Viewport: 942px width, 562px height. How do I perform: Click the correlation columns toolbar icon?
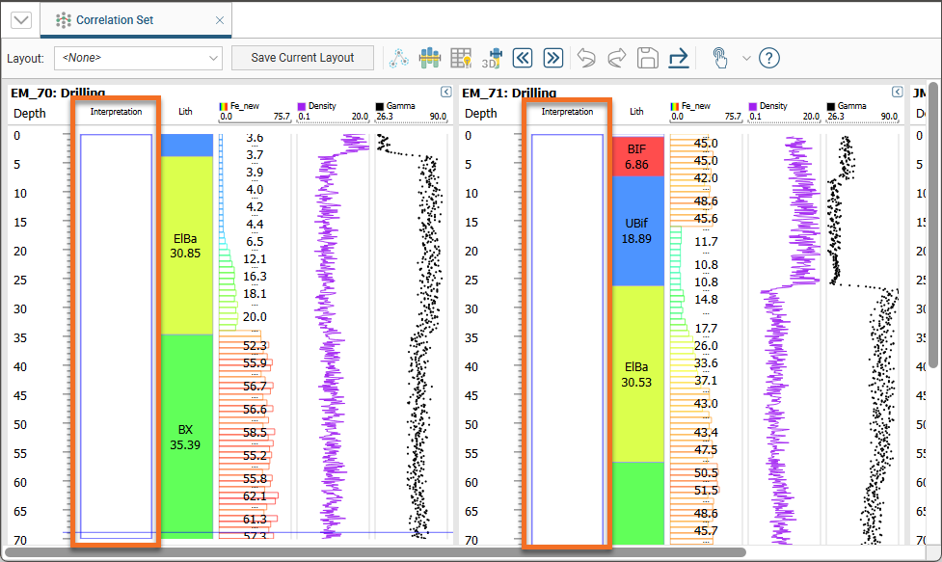[x=429, y=58]
